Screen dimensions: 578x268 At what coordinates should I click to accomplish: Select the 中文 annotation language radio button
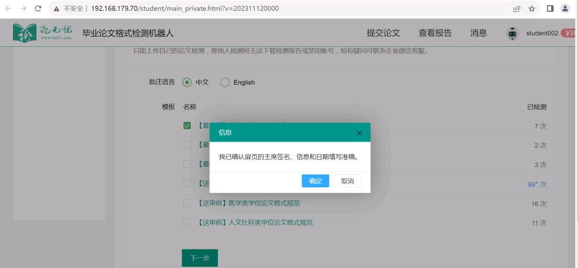(x=187, y=82)
